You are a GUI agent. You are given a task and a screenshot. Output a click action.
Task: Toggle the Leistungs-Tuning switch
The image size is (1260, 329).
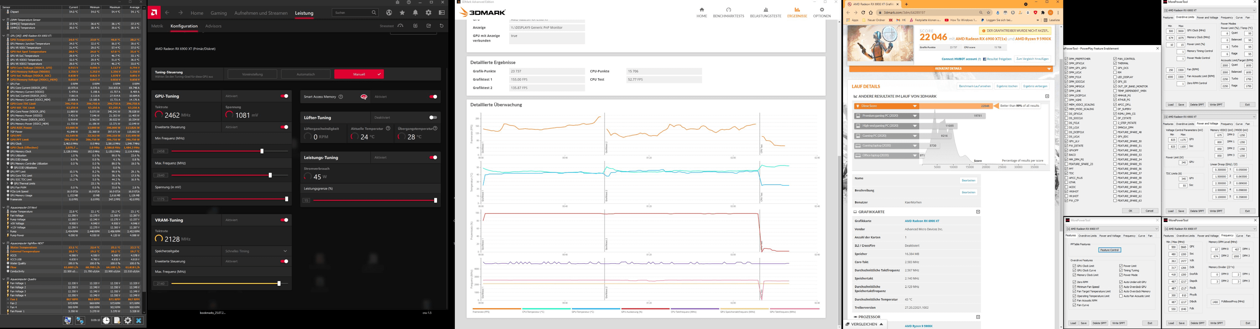pos(433,157)
